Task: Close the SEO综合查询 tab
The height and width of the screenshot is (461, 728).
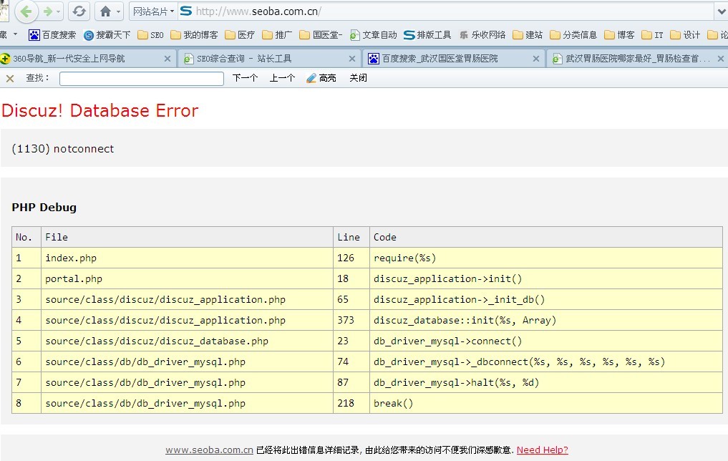Action: [x=352, y=59]
